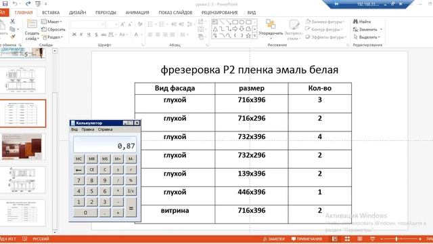The image size is (433, 244).
Task: Click increase font size icon
Action: 122,24
